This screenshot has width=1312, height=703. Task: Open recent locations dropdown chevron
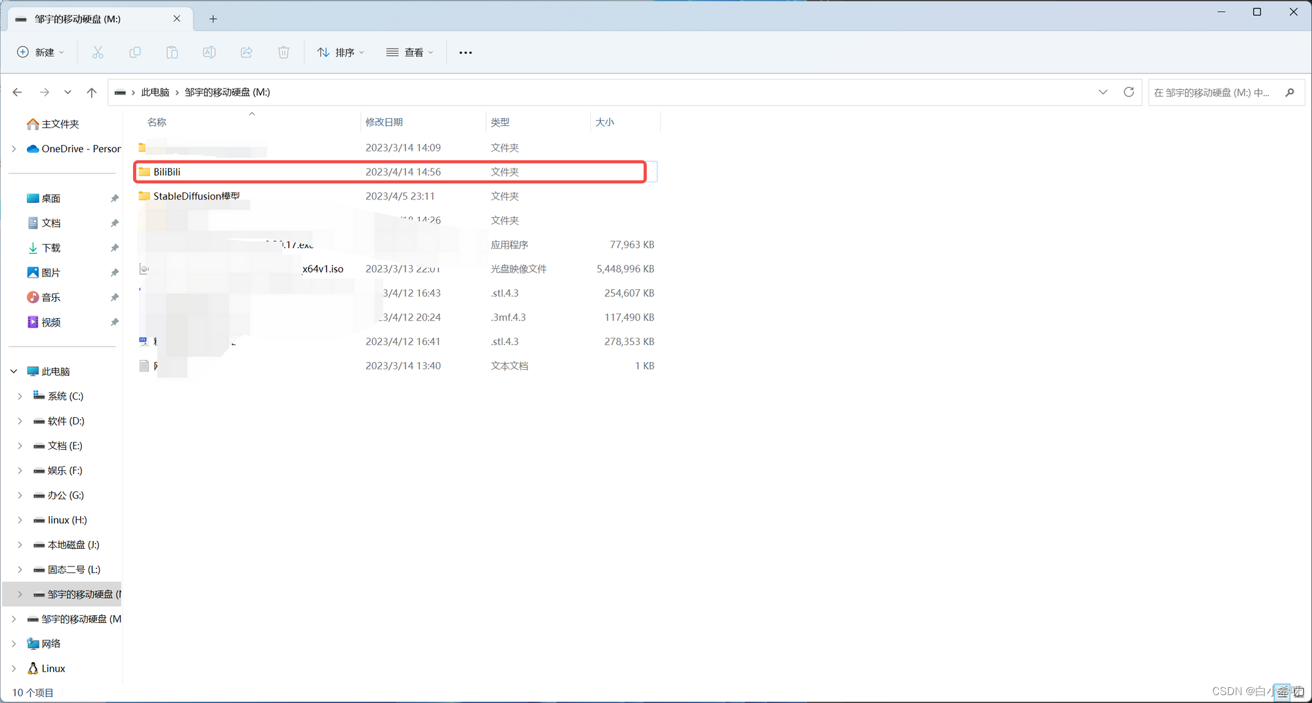(68, 92)
